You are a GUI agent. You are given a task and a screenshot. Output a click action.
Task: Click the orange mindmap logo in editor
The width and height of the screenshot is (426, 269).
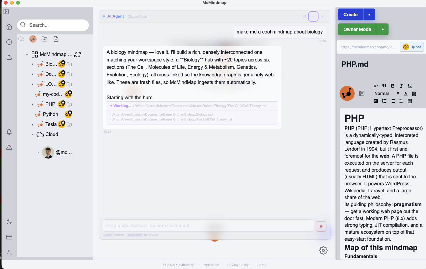pyautogui.click(x=347, y=93)
